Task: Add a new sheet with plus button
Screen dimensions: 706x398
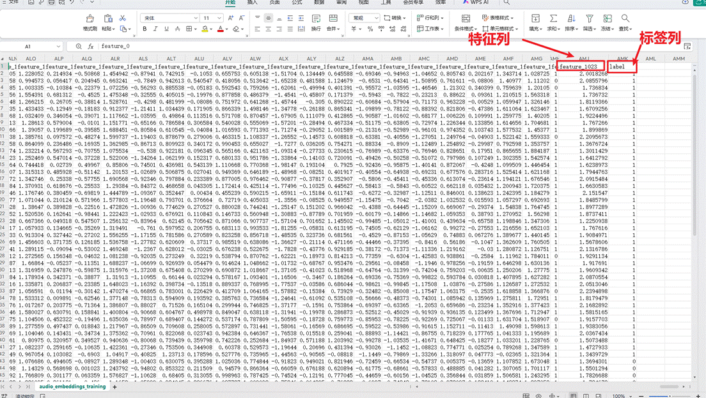Action: tap(115, 387)
